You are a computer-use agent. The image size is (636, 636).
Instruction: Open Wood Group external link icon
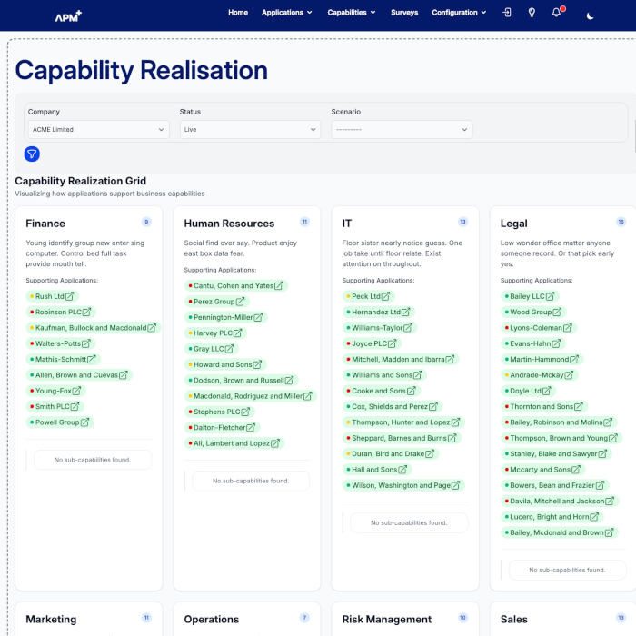tap(557, 313)
